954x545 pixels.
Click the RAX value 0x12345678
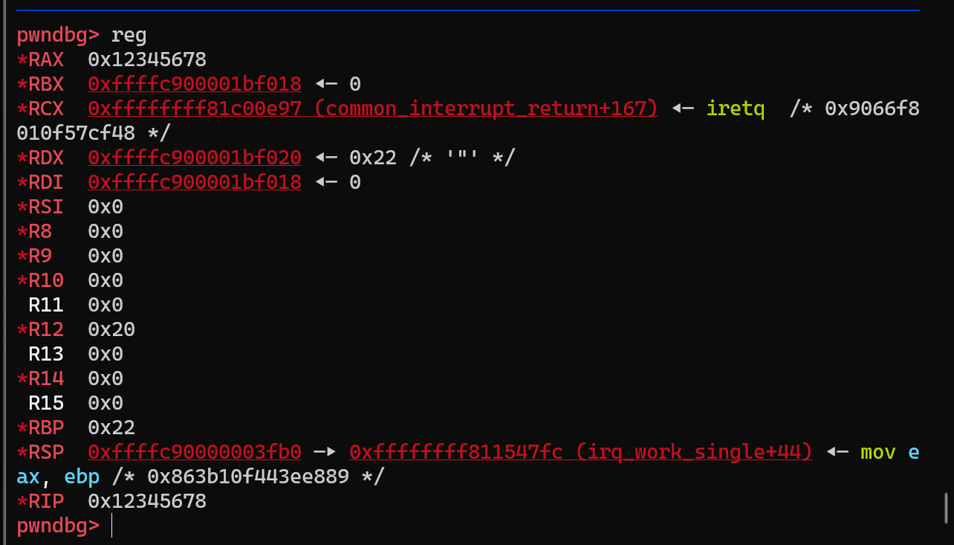pyautogui.click(x=147, y=59)
